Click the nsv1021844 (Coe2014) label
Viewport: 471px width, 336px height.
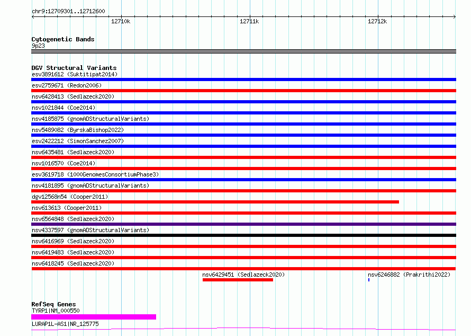tap(64, 108)
